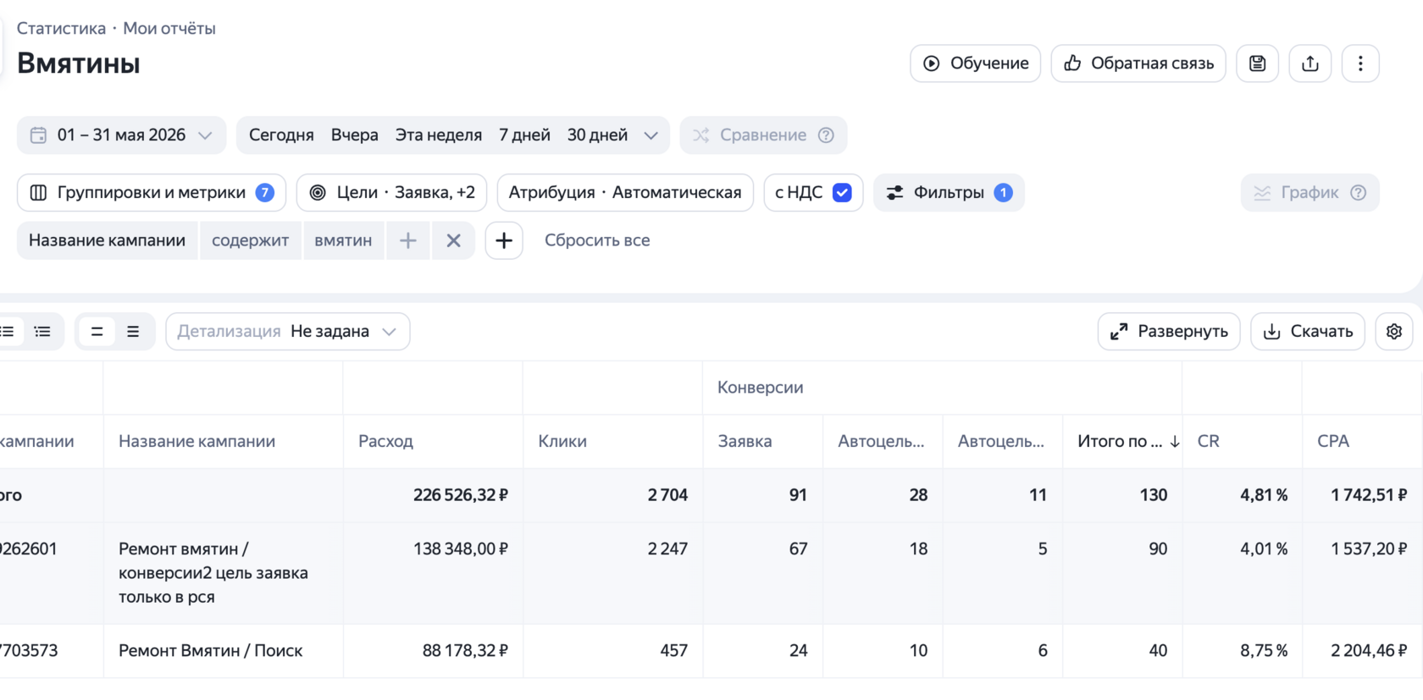
Task: Click the Скачать button
Action: tap(1308, 332)
